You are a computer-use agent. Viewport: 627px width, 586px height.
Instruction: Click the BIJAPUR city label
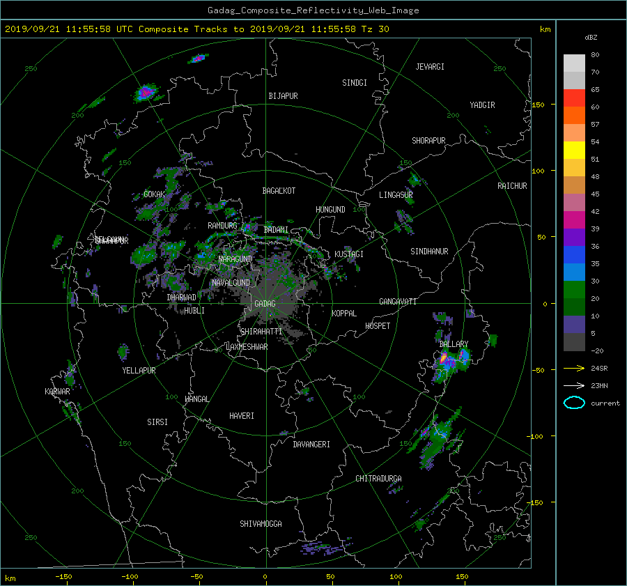tap(283, 96)
